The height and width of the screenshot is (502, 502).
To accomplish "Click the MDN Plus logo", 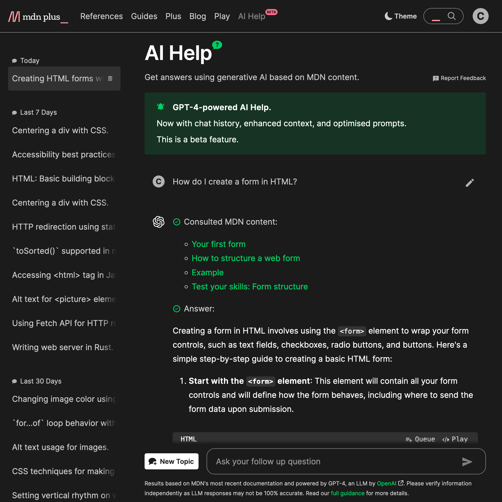I will pyautogui.click(x=38, y=17).
